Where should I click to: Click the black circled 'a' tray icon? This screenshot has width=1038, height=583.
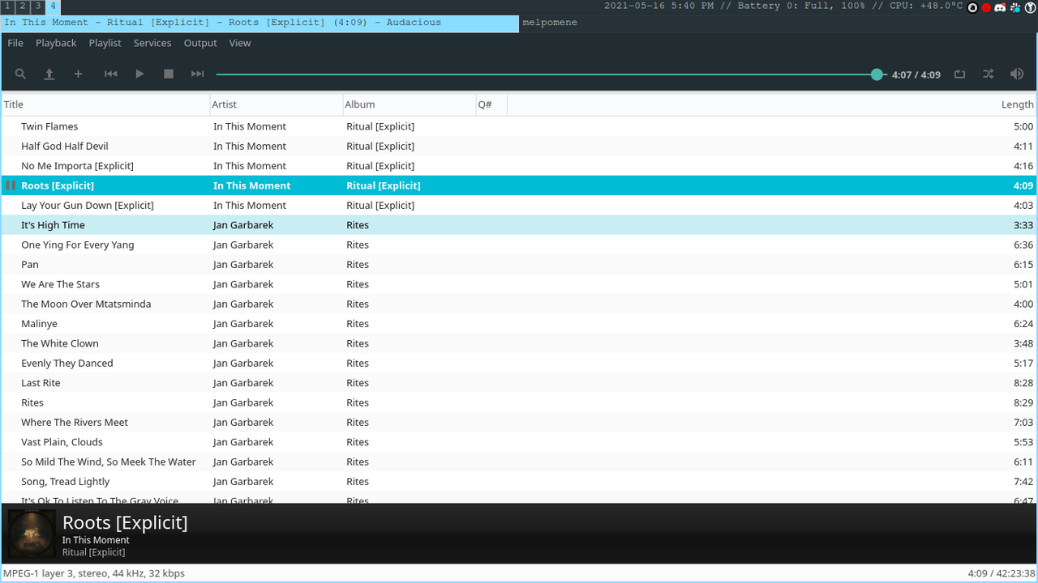pyautogui.click(x=972, y=7)
